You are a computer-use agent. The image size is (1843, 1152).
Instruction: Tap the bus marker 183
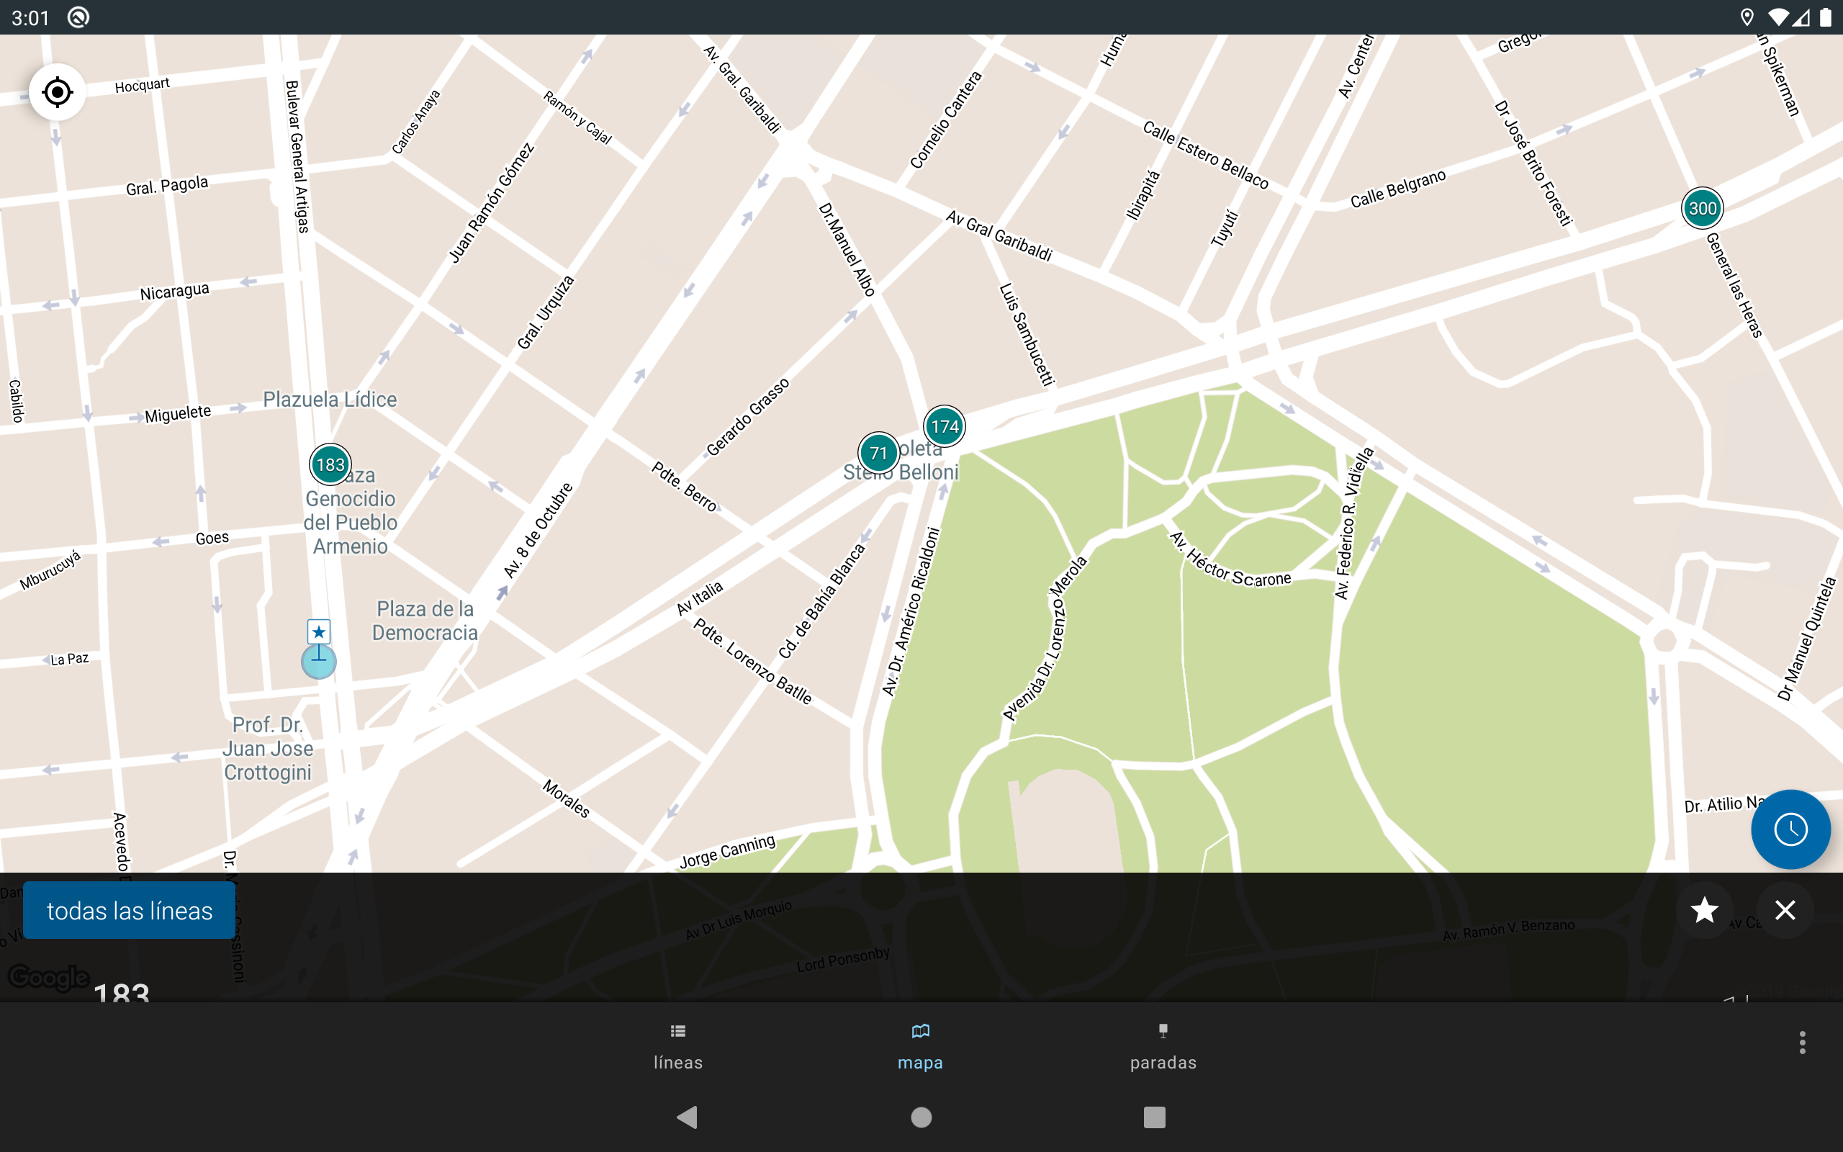[x=330, y=464]
